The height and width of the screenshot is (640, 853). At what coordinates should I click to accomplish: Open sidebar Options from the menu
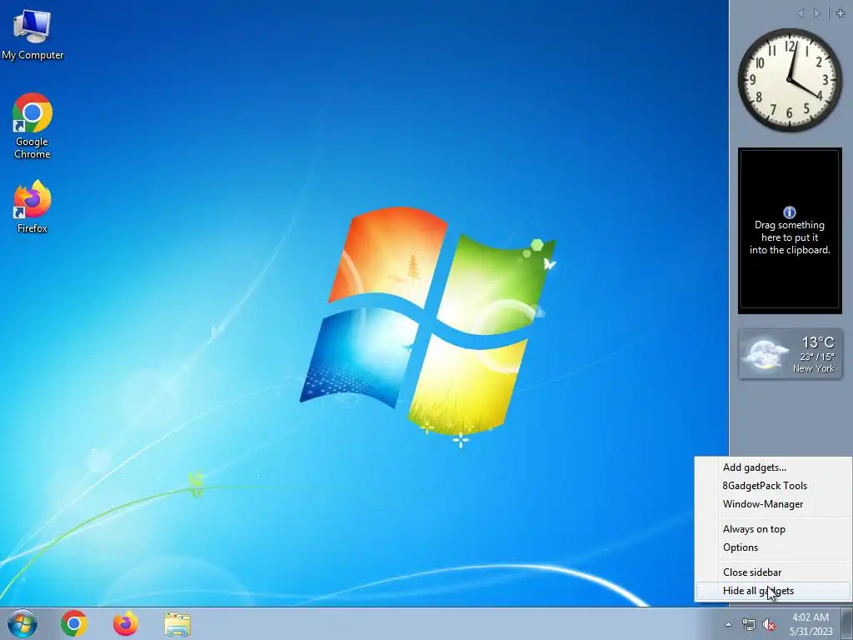[x=772, y=547]
